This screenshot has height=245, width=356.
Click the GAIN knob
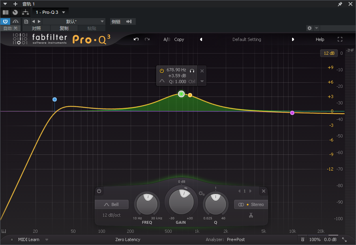pyautogui.click(x=181, y=202)
